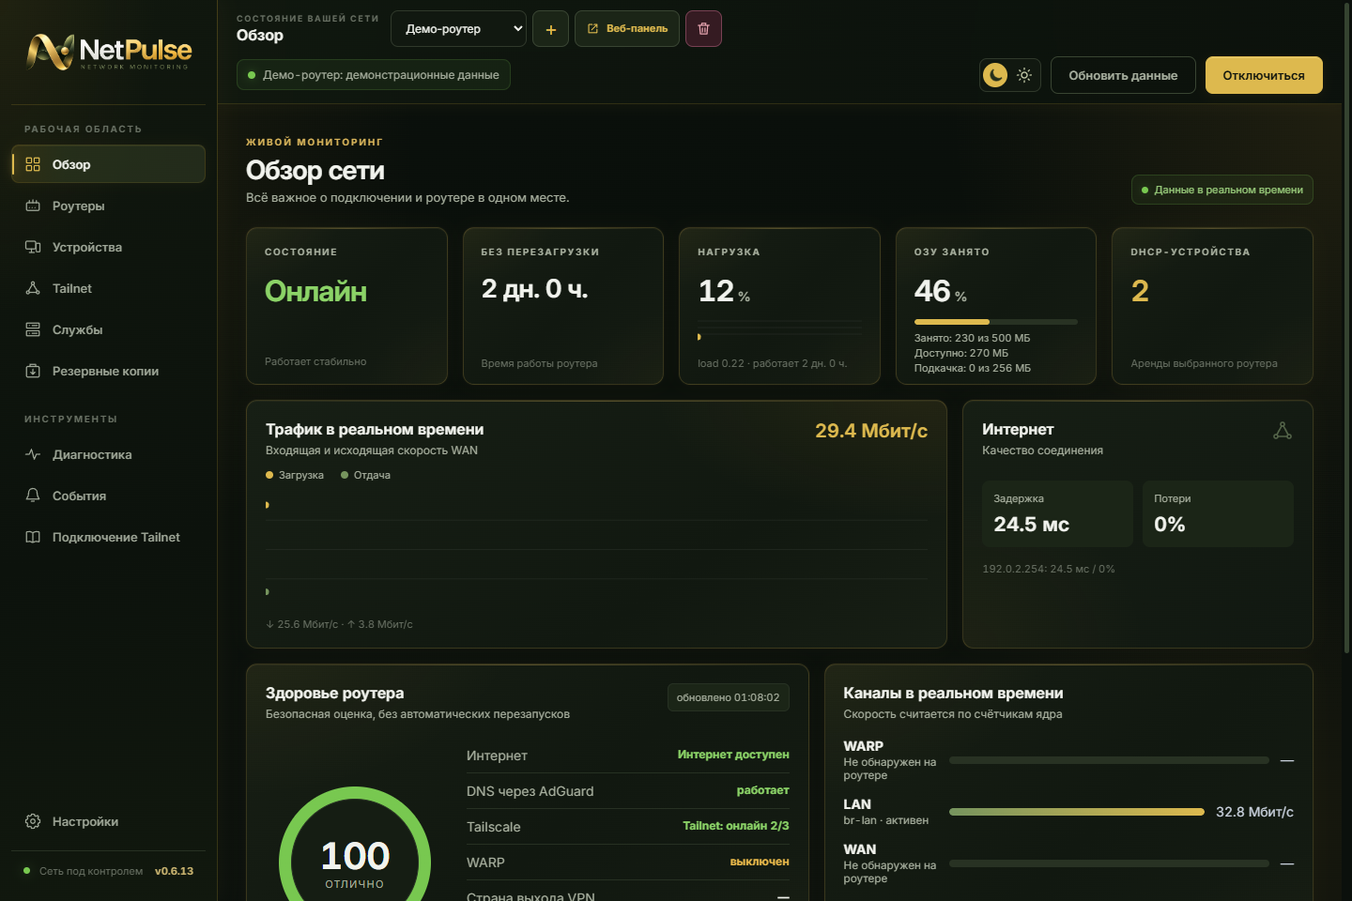1352x901 pixels.
Task: Click the Данные в реальном времени badge
Action: click(x=1222, y=190)
